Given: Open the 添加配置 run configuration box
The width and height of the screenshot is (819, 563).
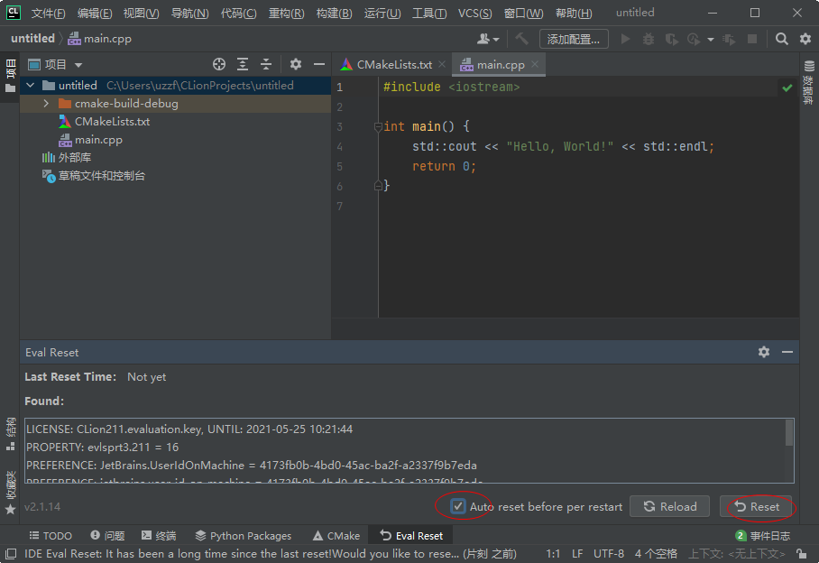Looking at the screenshot, I should (x=574, y=39).
